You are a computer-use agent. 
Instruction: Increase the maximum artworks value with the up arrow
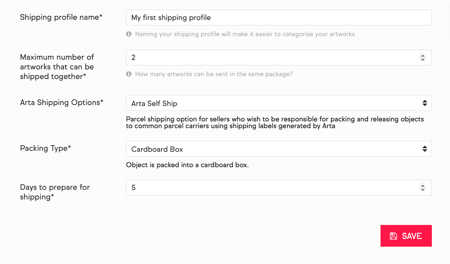point(422,56)
